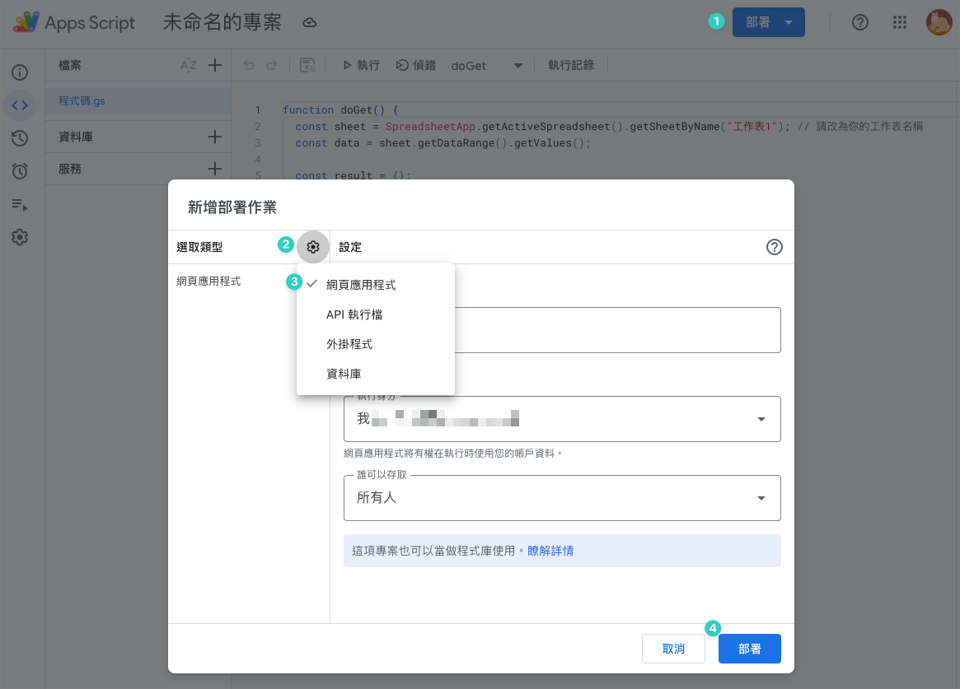Select 資料庫 deployment type in menu
This screenshot has height=689, width=960.
375,374
